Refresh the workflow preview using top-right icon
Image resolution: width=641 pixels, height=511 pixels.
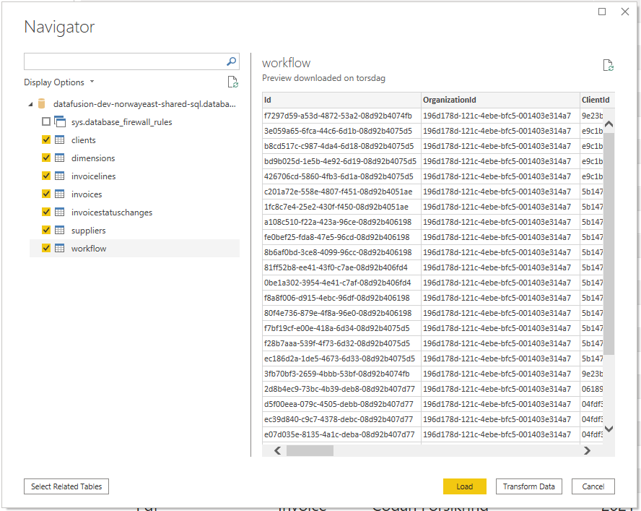pyautogui.click(x=608, y=66)
